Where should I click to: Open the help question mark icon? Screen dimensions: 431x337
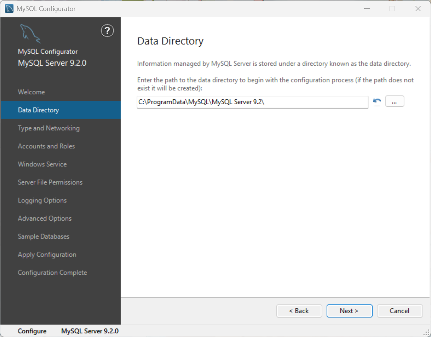(107, 31)
